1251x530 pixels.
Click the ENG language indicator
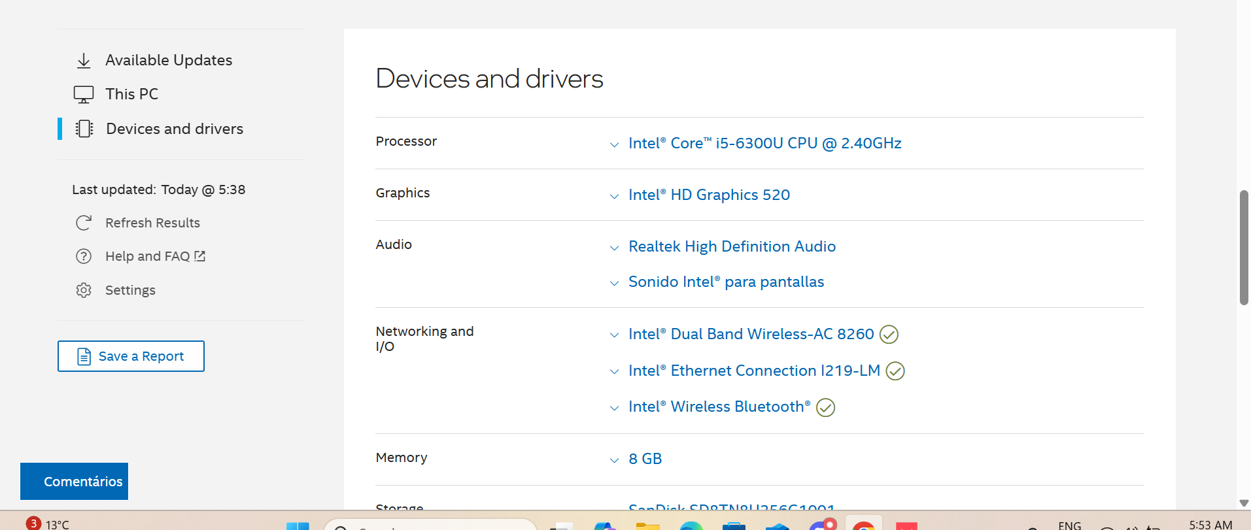tap(1070, 525)
